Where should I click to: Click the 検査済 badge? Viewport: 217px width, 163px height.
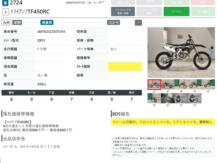point(47,23)
